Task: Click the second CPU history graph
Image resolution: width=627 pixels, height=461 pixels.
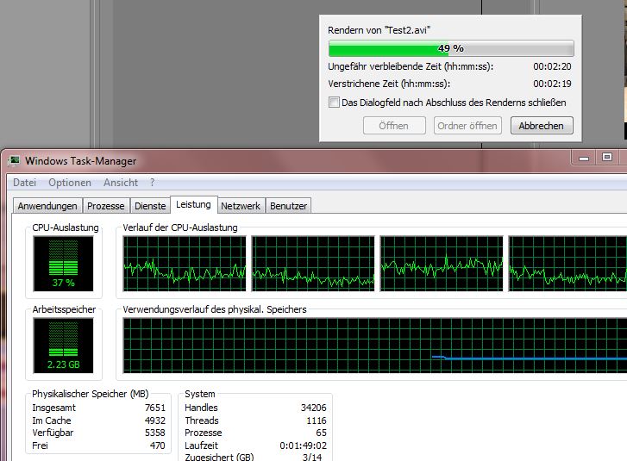Action: pyautogui.click(x=313, y=264)
